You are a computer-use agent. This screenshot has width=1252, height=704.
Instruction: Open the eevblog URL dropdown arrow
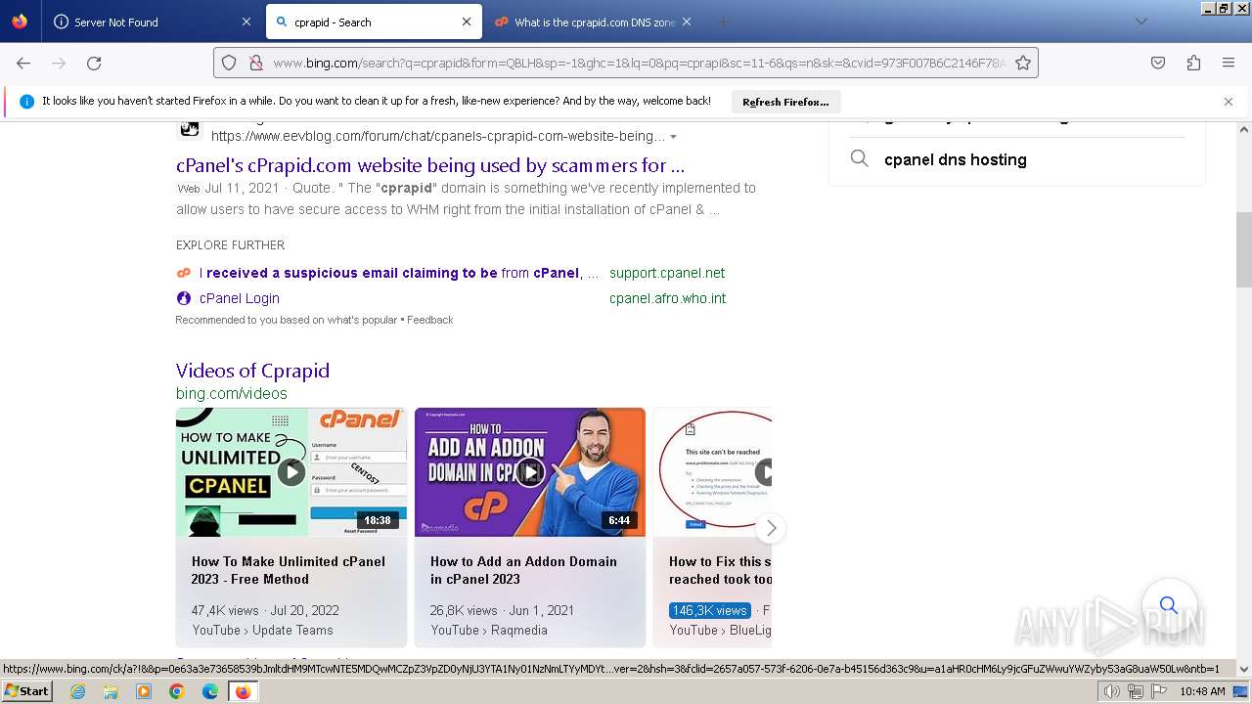(x=673, y=137)
